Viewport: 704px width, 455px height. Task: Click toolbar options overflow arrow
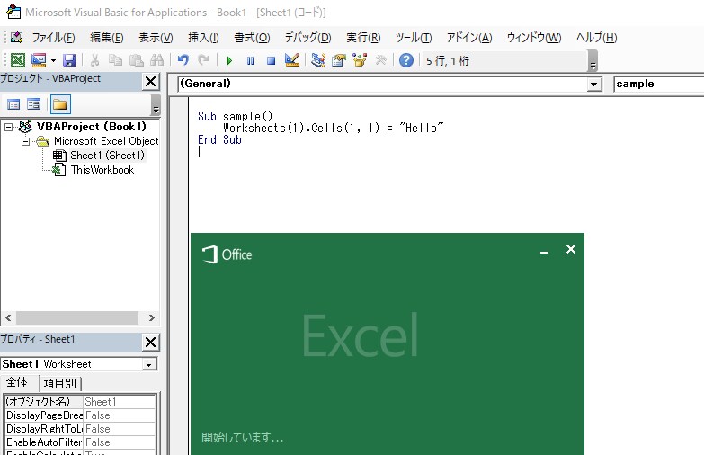click(593, 61)
